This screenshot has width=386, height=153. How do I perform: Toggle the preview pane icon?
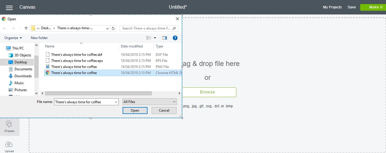[165, 38]
